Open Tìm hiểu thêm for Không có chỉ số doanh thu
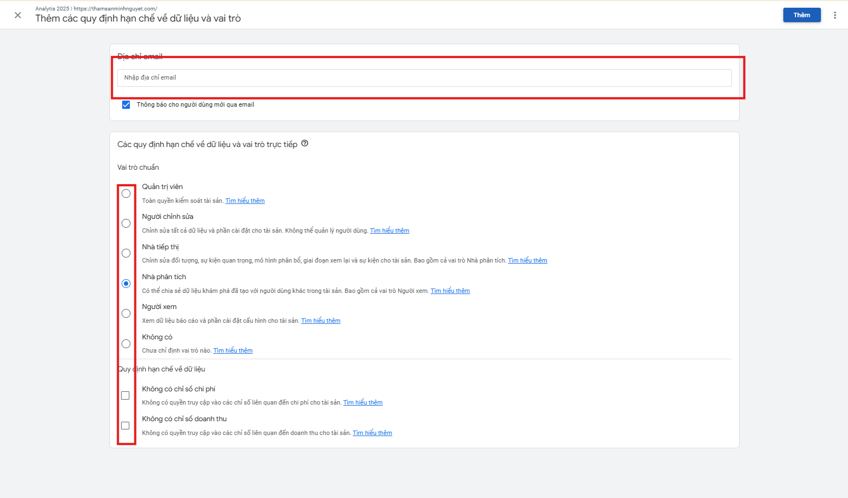The width and height of the screenshot is (848, 498). click(x=372, y=433)
